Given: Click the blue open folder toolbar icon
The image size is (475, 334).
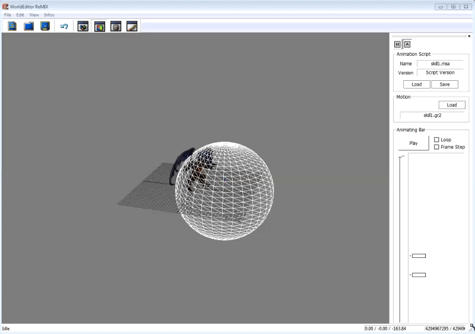Looking at the screenshot, I should tap(28, 26).
